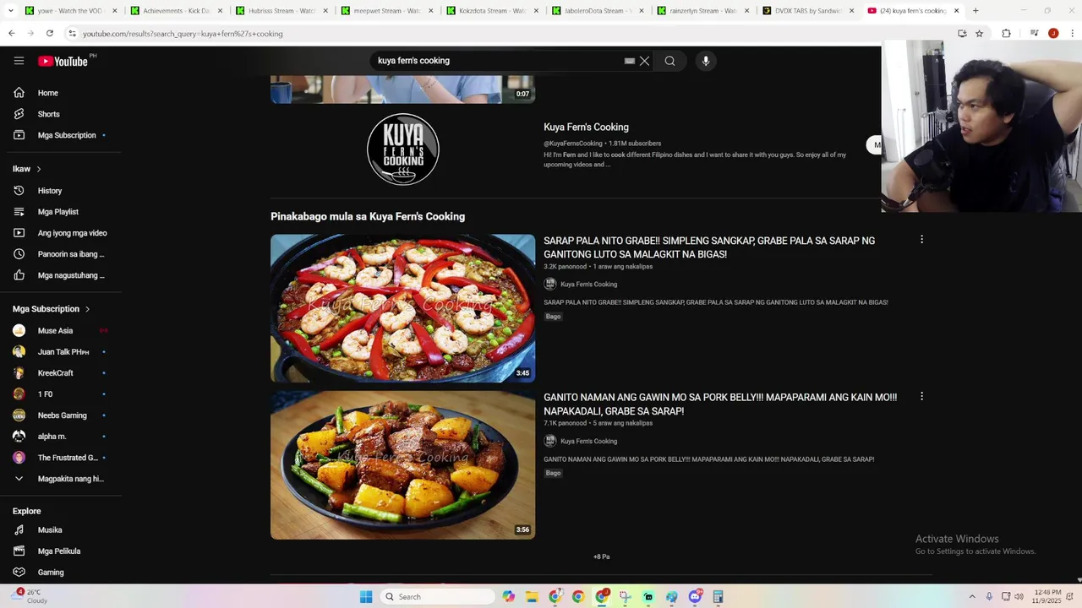Open volume control in system tray
This screenshot has height=608, width=1082.
coord(1020,597)
